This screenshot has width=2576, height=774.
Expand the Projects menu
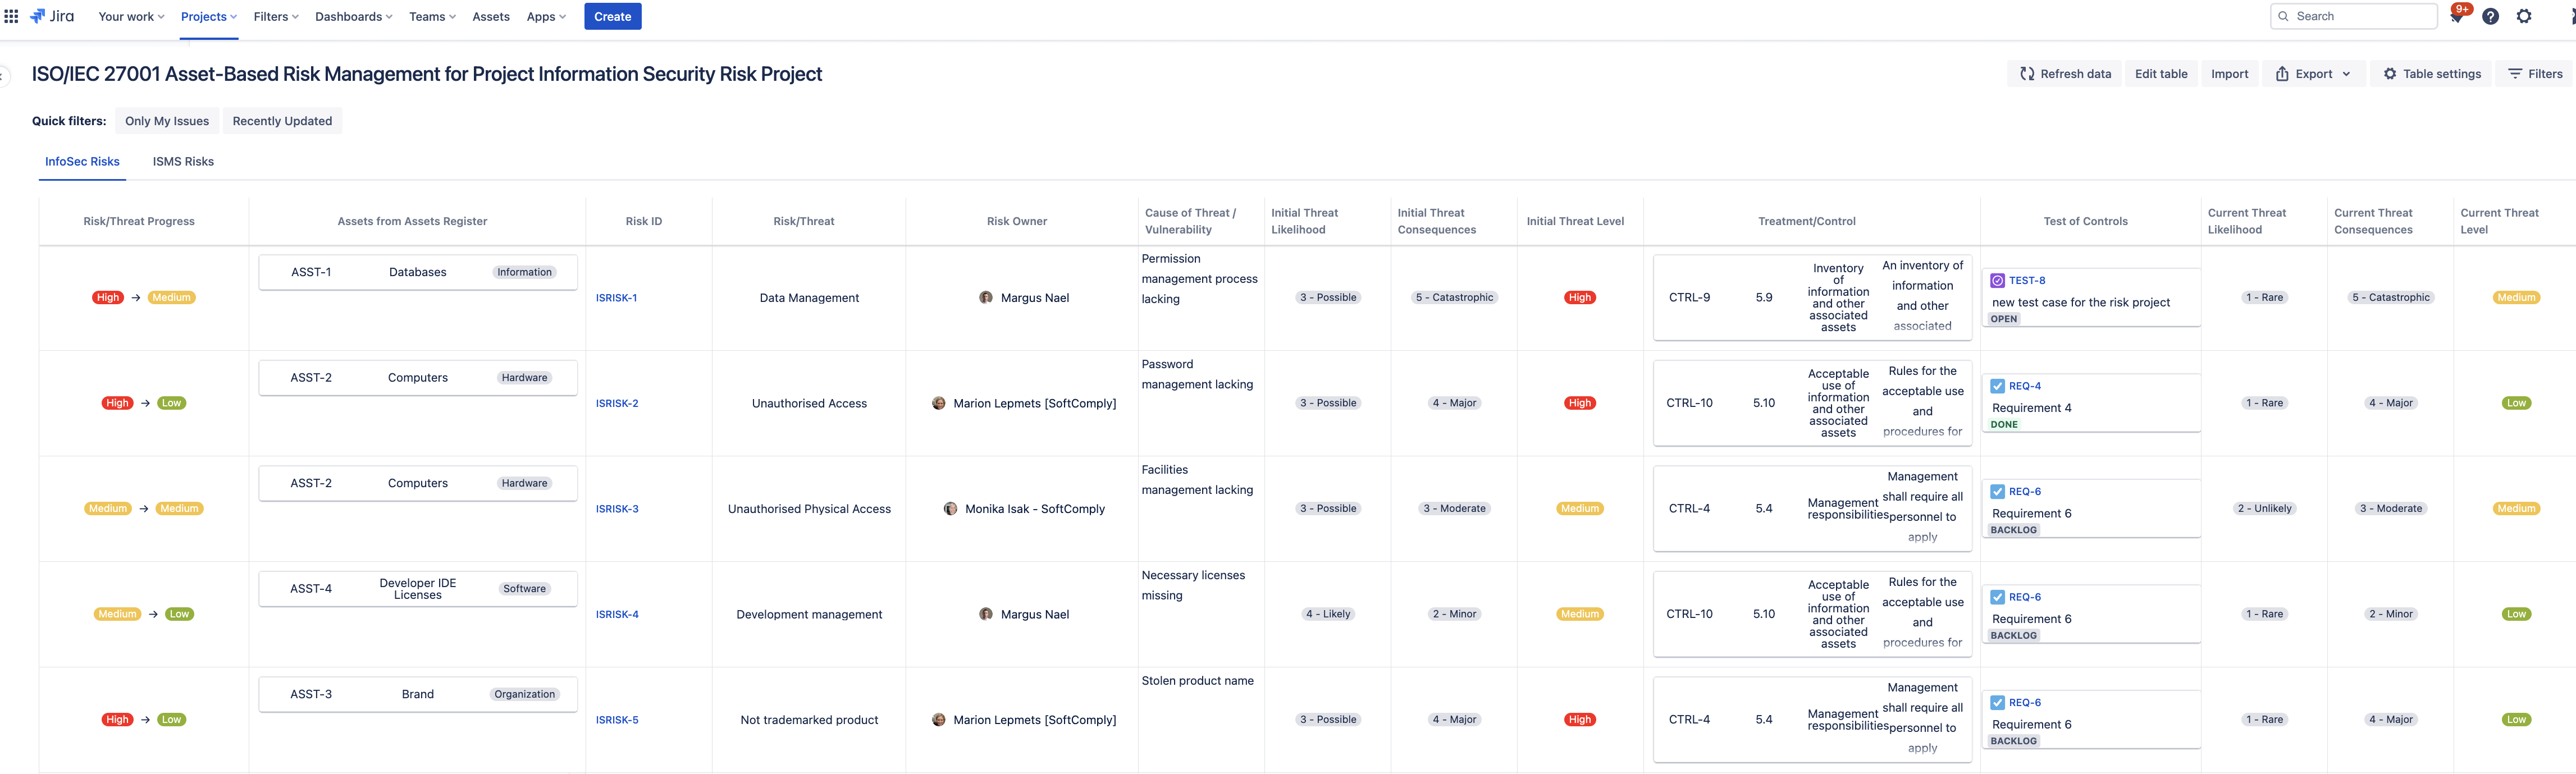point(209,16)
